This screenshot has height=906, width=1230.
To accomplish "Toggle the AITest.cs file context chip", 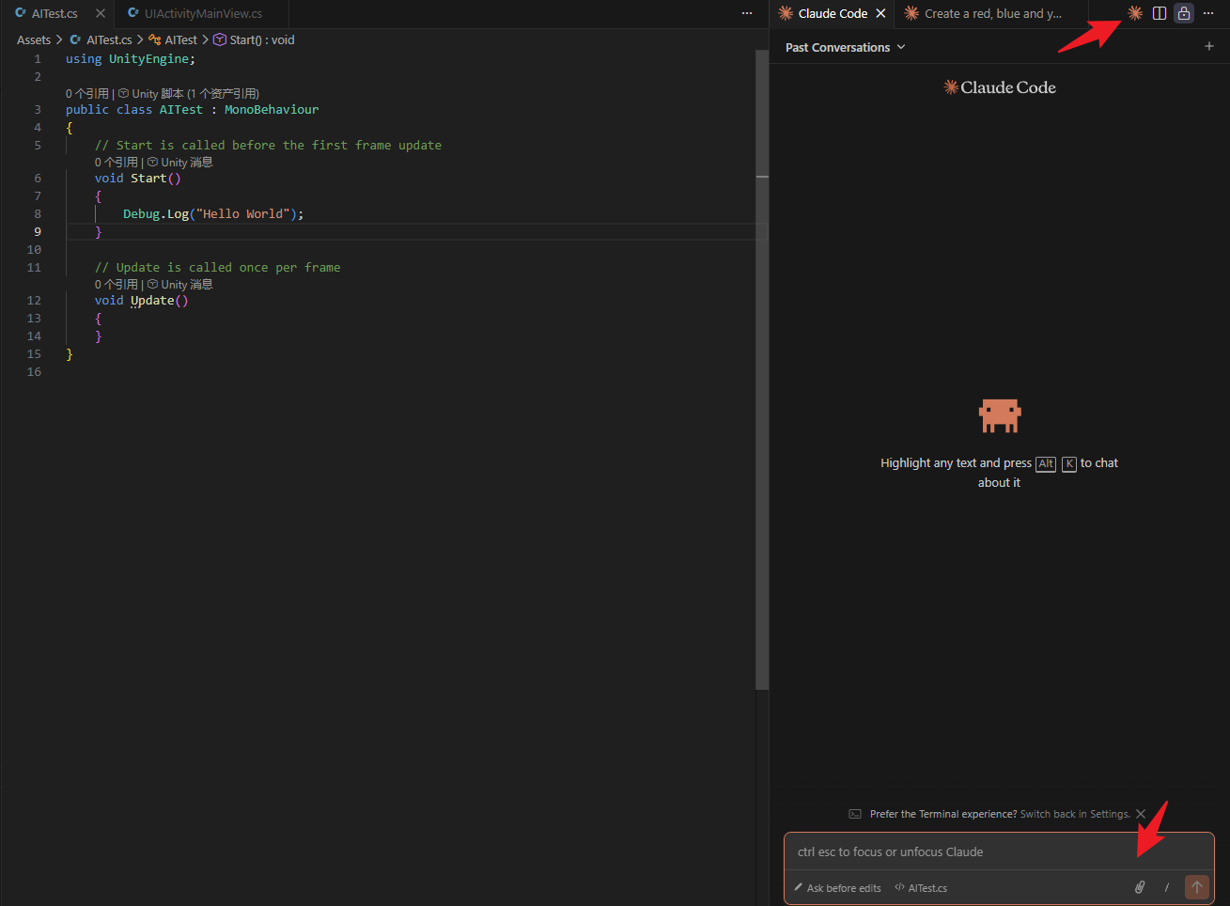I will pyautogui.click(x=921, y=888).
